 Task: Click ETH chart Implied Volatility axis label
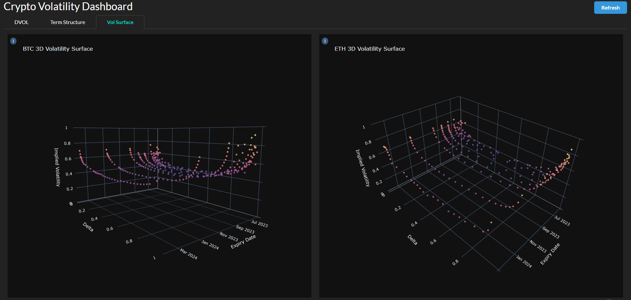point(363,168)
